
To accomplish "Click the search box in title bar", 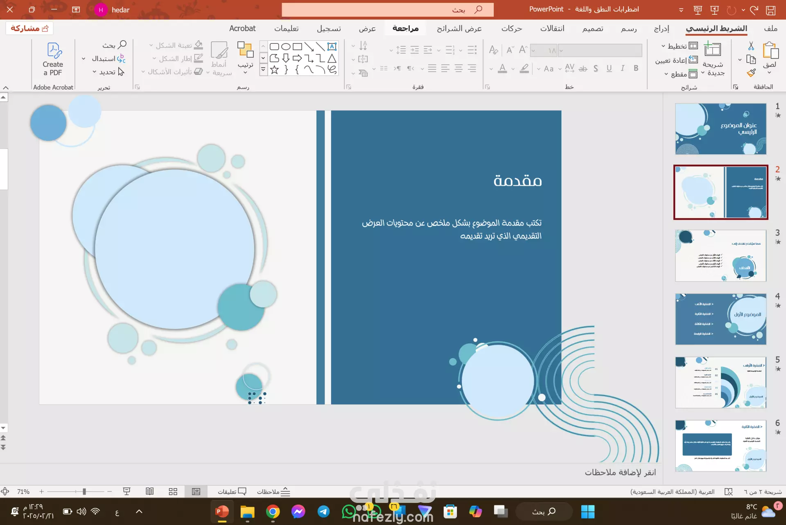I will (x=387, y=10).
